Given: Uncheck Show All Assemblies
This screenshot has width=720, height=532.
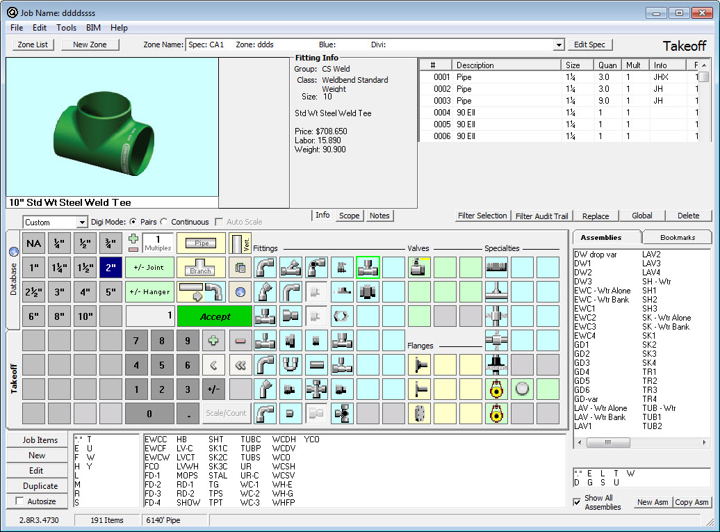Looking at the screenshot, I should pyautogui.click(x=577, y=502).
